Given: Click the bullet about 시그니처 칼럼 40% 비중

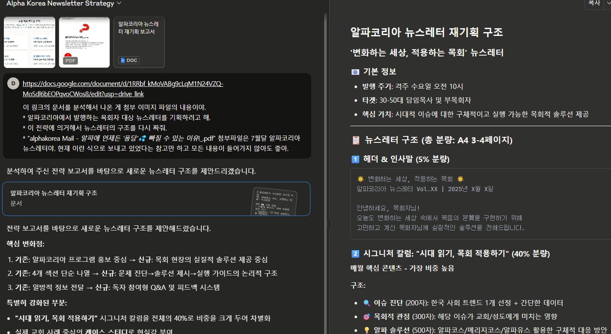Looking at the screenshot, I should 143,318.
